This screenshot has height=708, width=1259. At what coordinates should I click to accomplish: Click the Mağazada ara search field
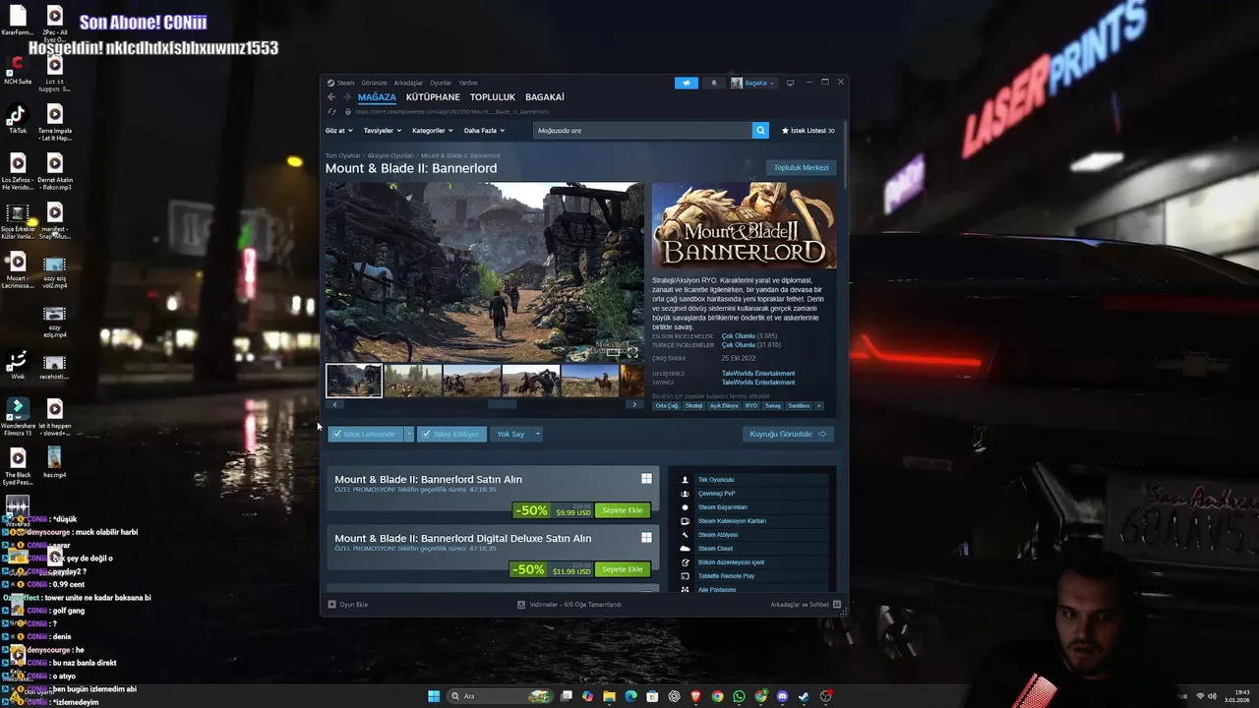click(x=643, y=130)
